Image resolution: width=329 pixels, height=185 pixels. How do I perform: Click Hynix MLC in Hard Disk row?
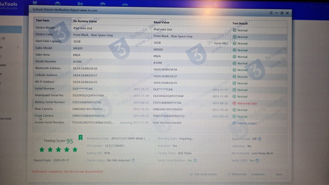point(221,43)
